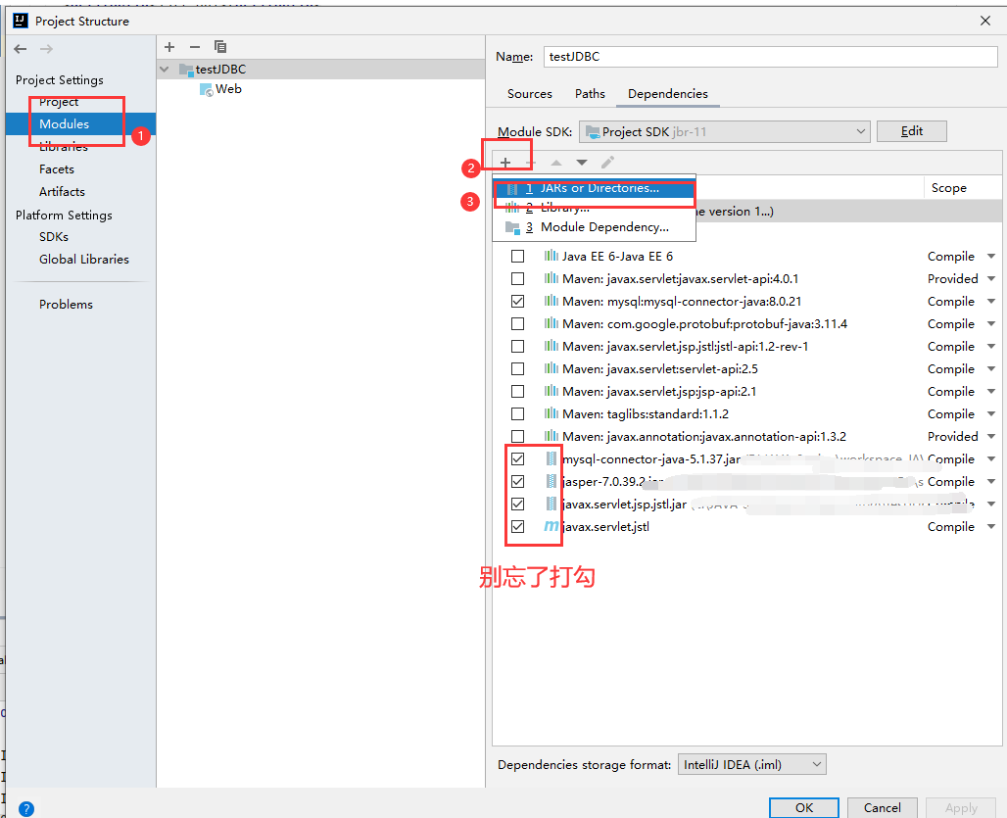Open scope dropdown for Java EE 6

coord(991,257)
